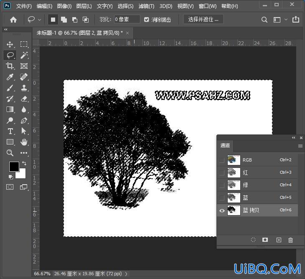305x279 pixels.
Task: Select the Gradient tool
Action: [x=10, y=109]
